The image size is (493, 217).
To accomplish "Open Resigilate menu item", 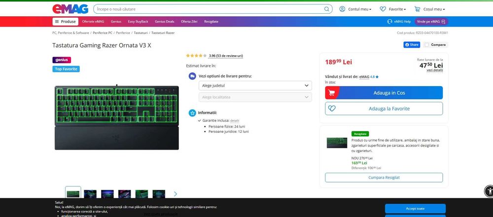I will [x=211, y=22].
